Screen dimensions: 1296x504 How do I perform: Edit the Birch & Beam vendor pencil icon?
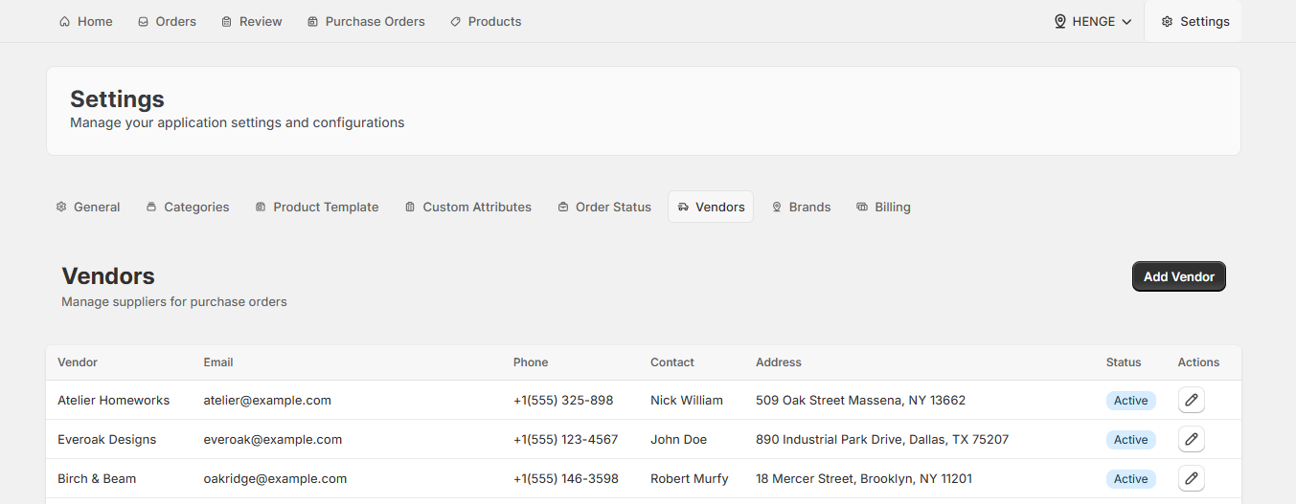(x=1192, y=478)
